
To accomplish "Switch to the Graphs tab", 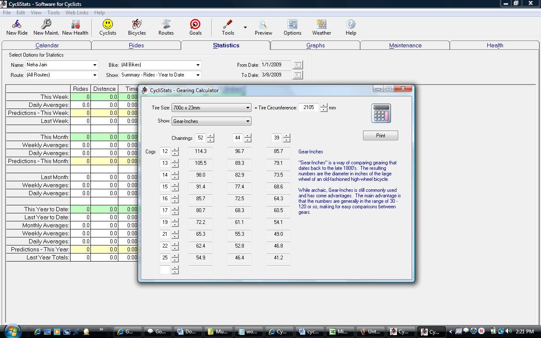I will point(315,45).
